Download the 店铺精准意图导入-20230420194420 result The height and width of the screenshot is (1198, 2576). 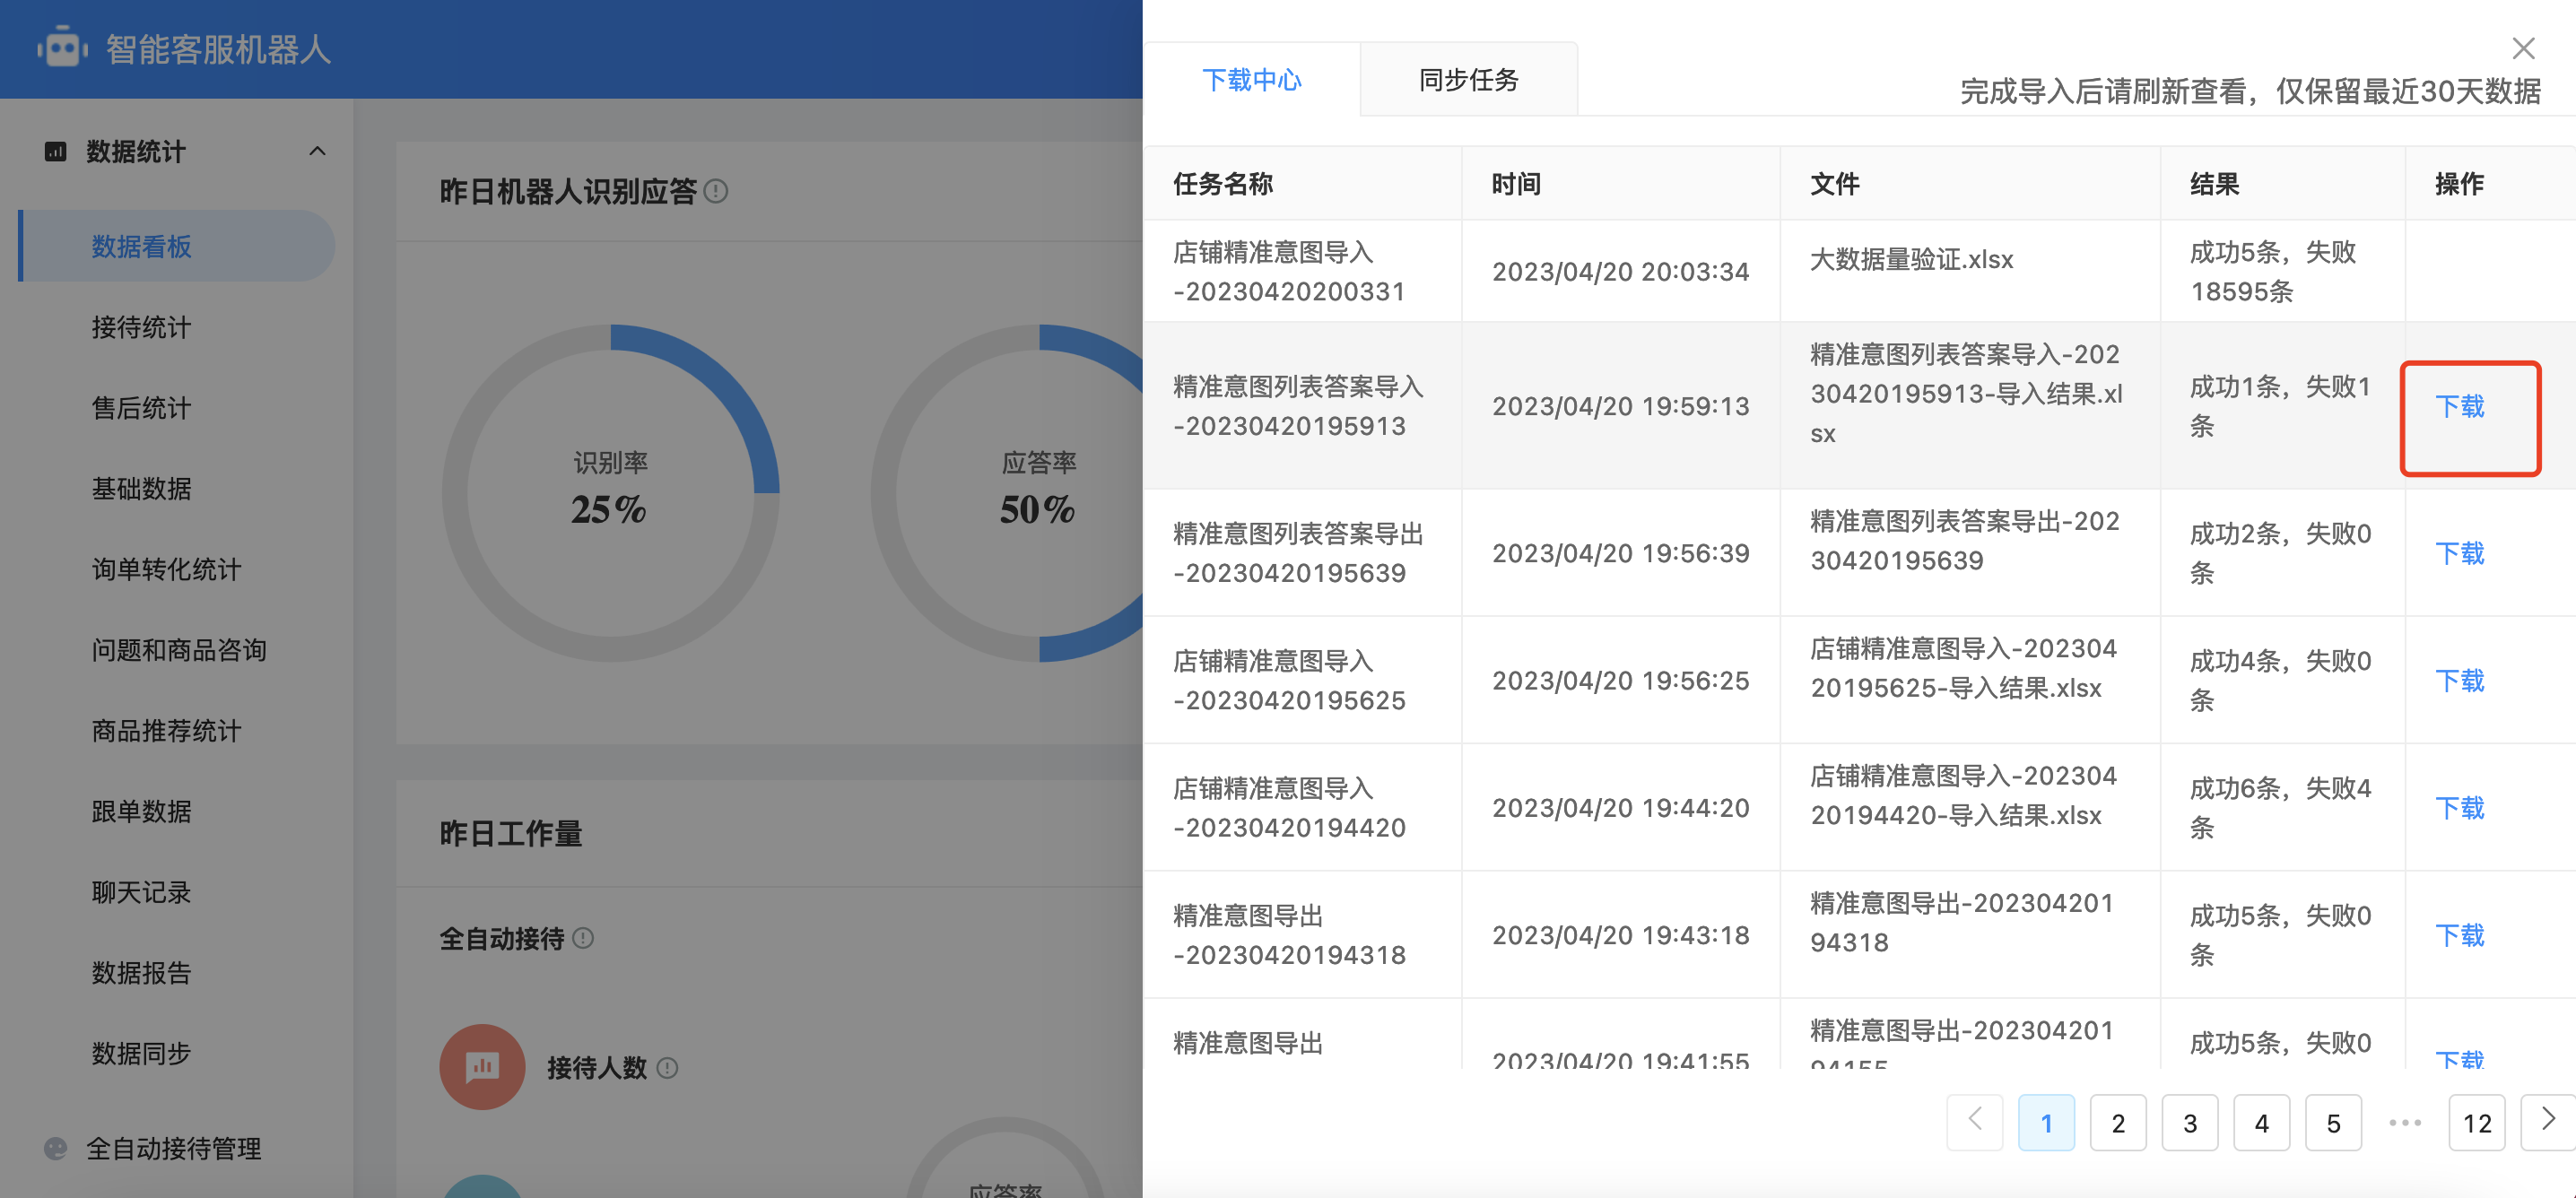pyautogui.click(x=2459, y=807)
